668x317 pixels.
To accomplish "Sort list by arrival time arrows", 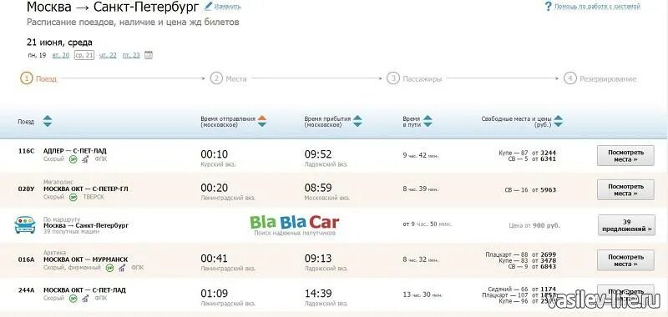I will coord(357,121).
